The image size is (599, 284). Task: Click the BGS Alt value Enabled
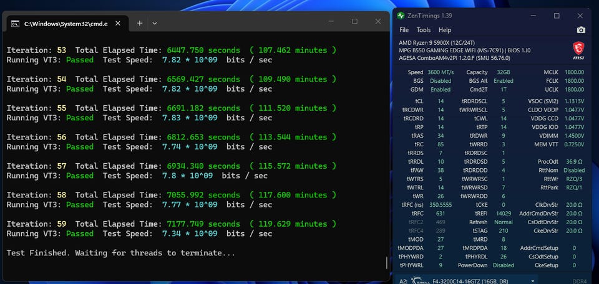[504, 81]
